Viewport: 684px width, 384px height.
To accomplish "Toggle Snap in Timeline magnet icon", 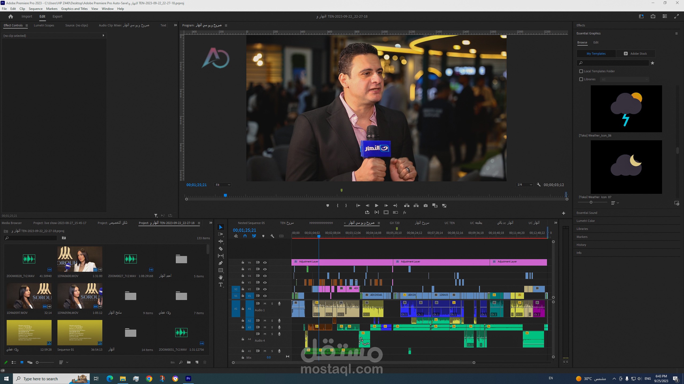I will click(x=245, y=236).
